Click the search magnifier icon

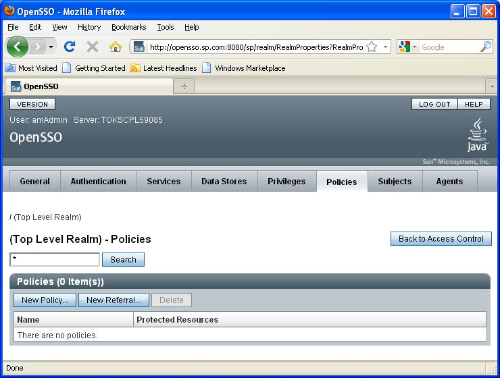pyautogui.click(x=486, y=47)
